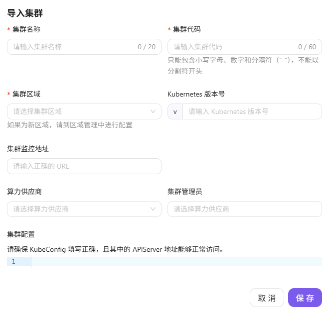This screenshot has width=330, height=312.
Task: Focus the 集群监控地址 URL input
Action: coord(84,166)
